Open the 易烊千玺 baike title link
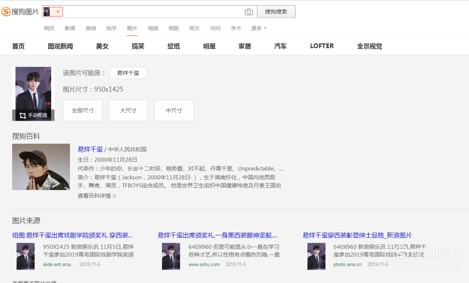 coord(90,149)
